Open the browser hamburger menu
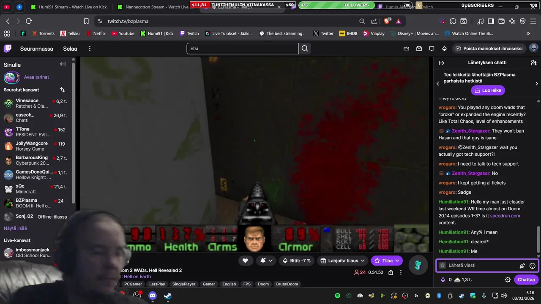541x304 pixels. point(533,21)
